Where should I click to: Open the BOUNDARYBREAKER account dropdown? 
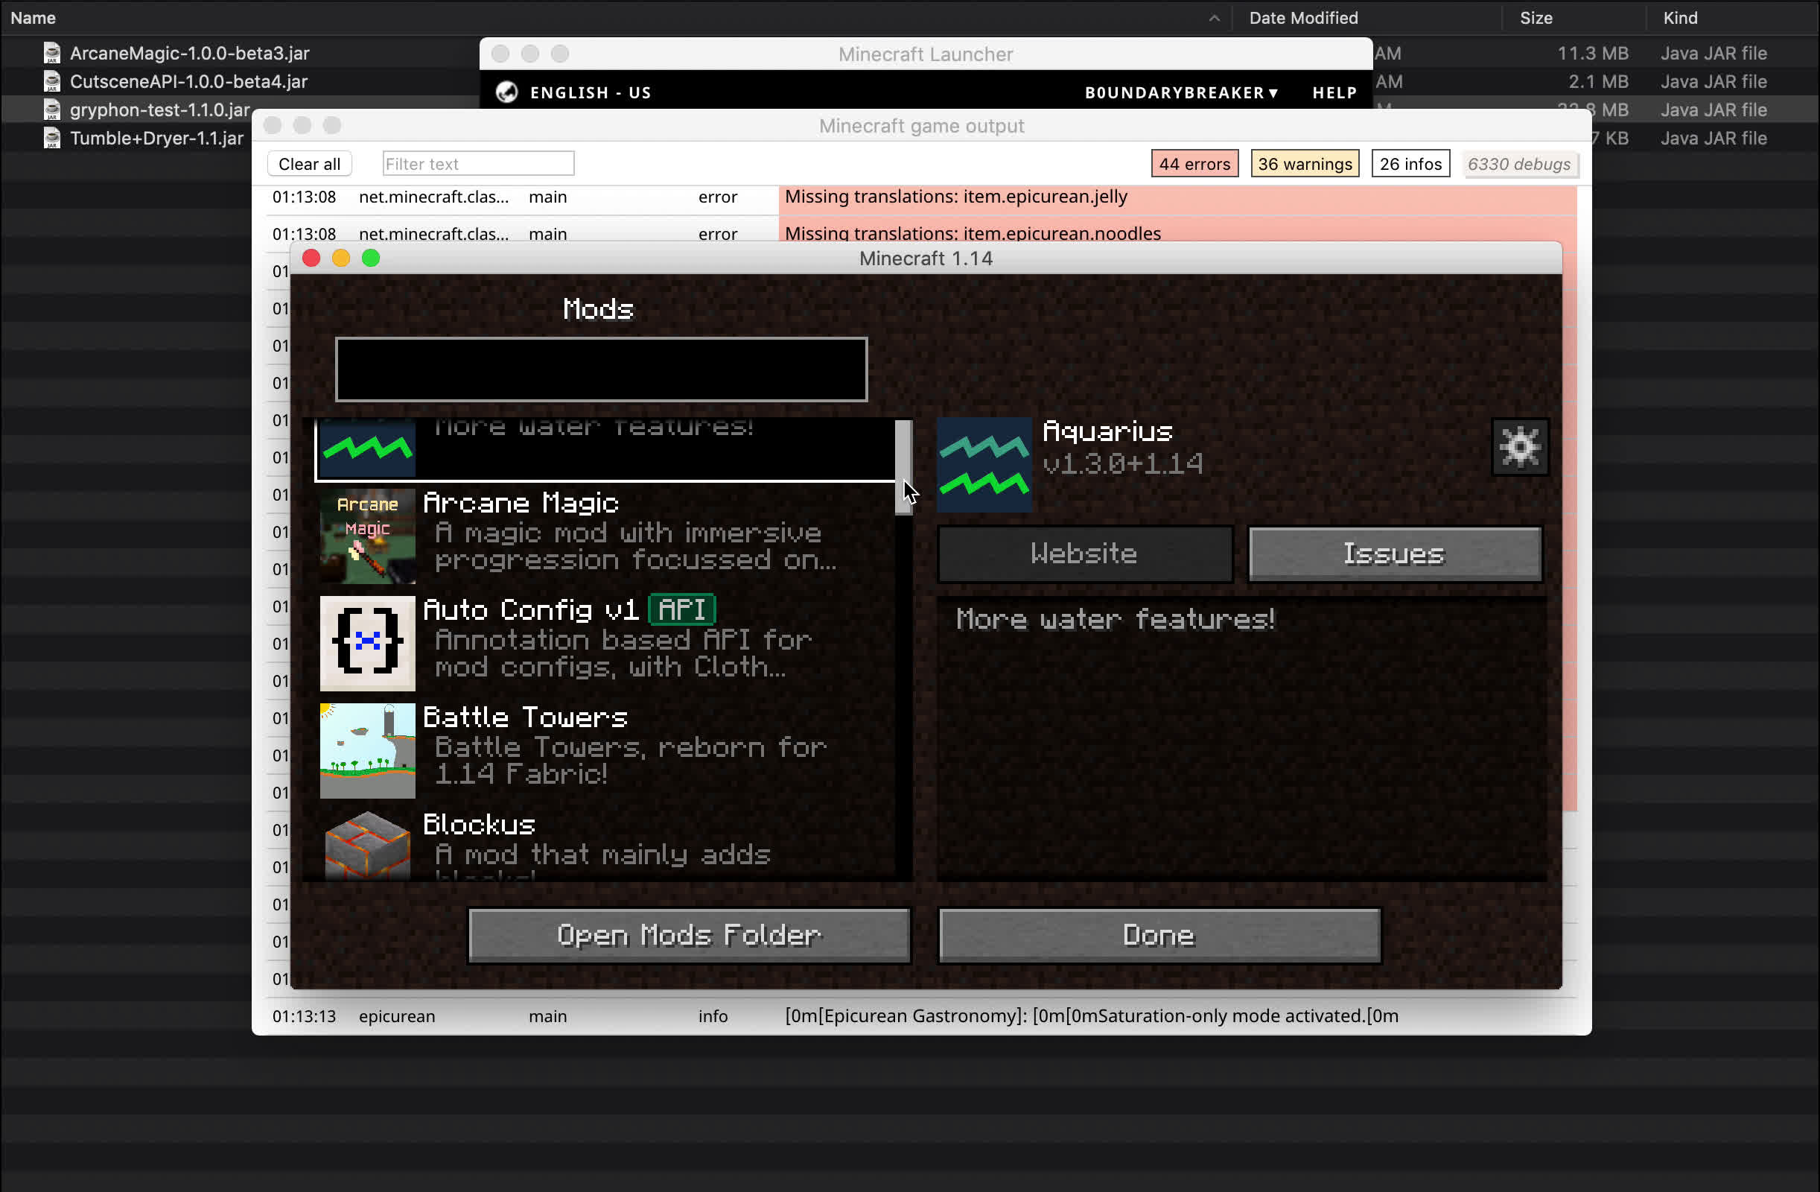click(x=1181, y=92)
